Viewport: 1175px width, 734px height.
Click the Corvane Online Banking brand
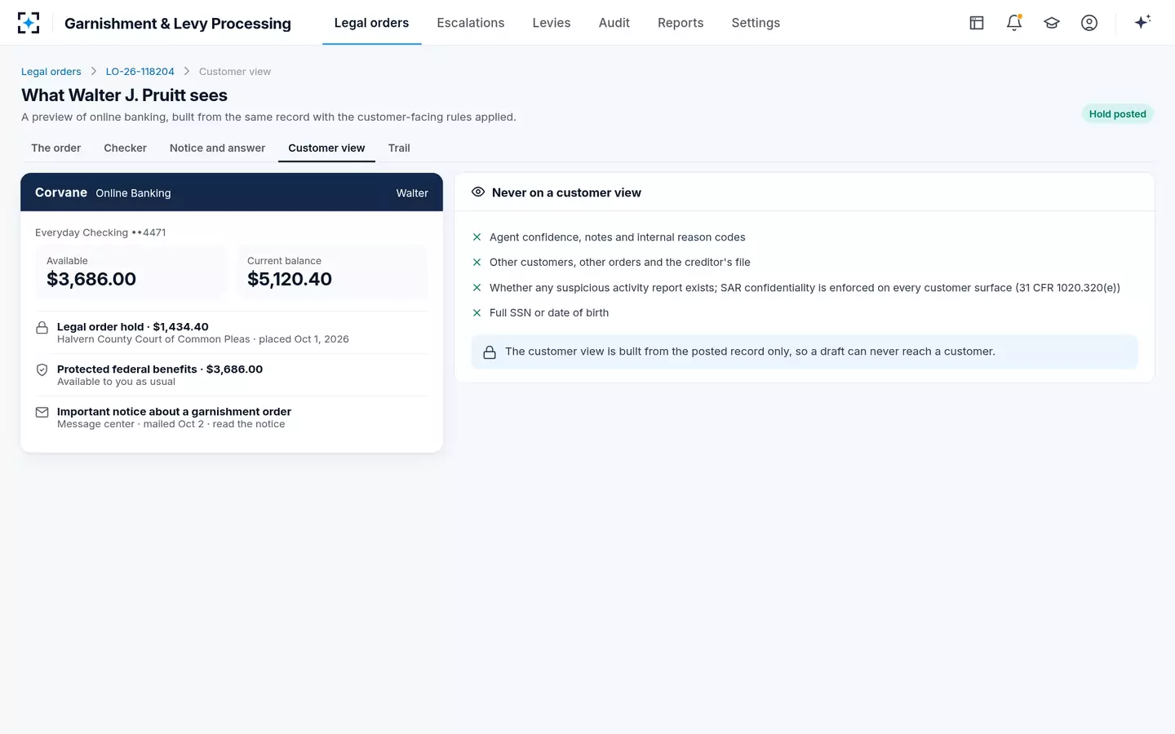point(103,192)
